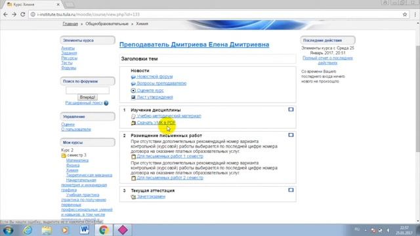Click the RU language indicator in tray
420x236 pixels.
click(357, 229)
